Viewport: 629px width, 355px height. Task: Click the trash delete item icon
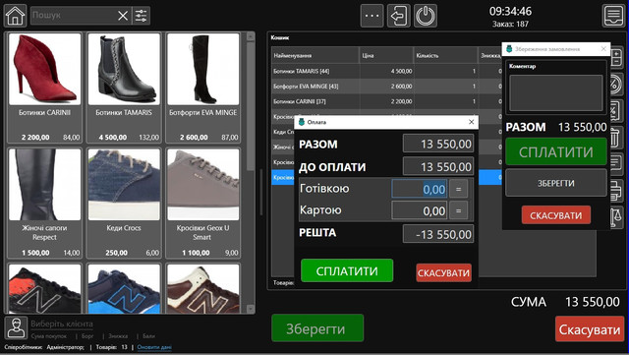[x=617, y=138]
